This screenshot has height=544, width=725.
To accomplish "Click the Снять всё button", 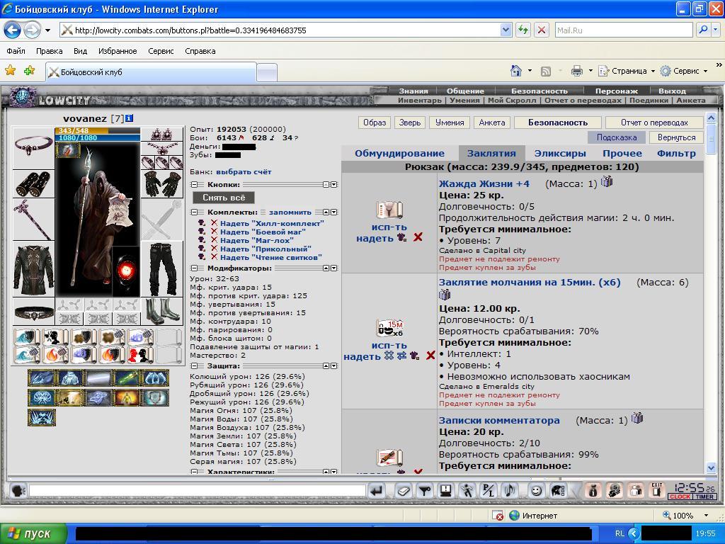I will [223, 198].
